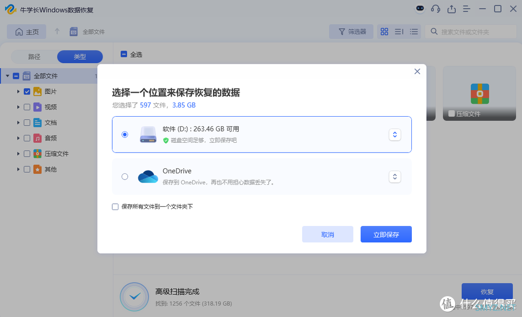Open the title bar hamburger menu
The image size is (522, 317).
click(466, 9)
